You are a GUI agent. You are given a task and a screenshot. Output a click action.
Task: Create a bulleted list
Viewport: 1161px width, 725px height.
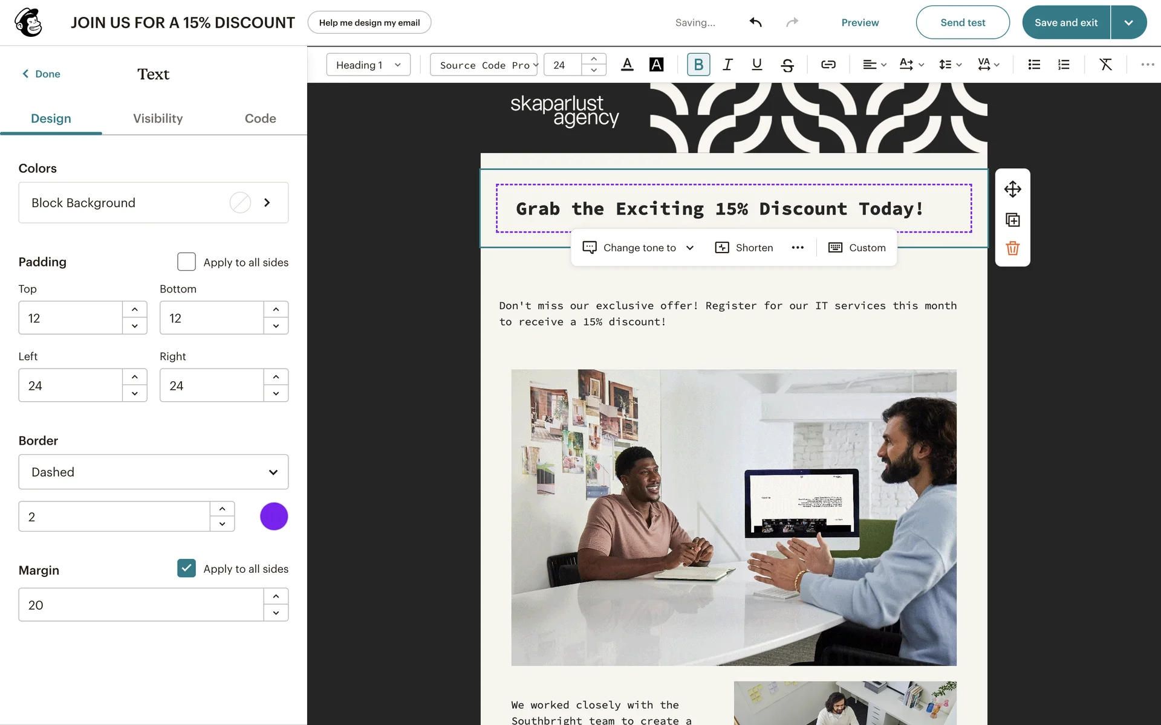click(x=1034, y=65)
